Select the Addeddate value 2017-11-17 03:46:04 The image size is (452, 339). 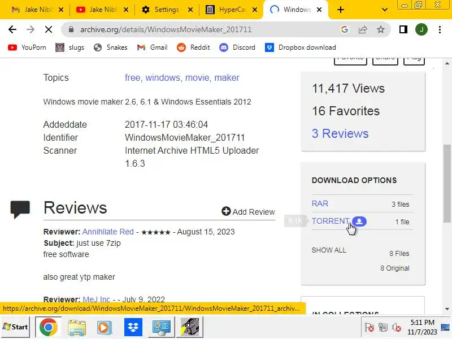coord(166,124)
